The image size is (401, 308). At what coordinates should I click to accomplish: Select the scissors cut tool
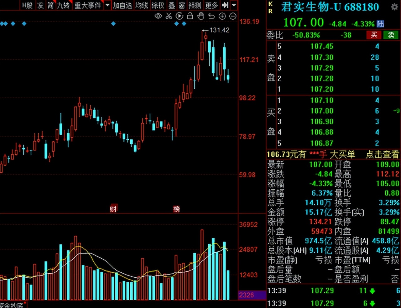tap(169, 16)
